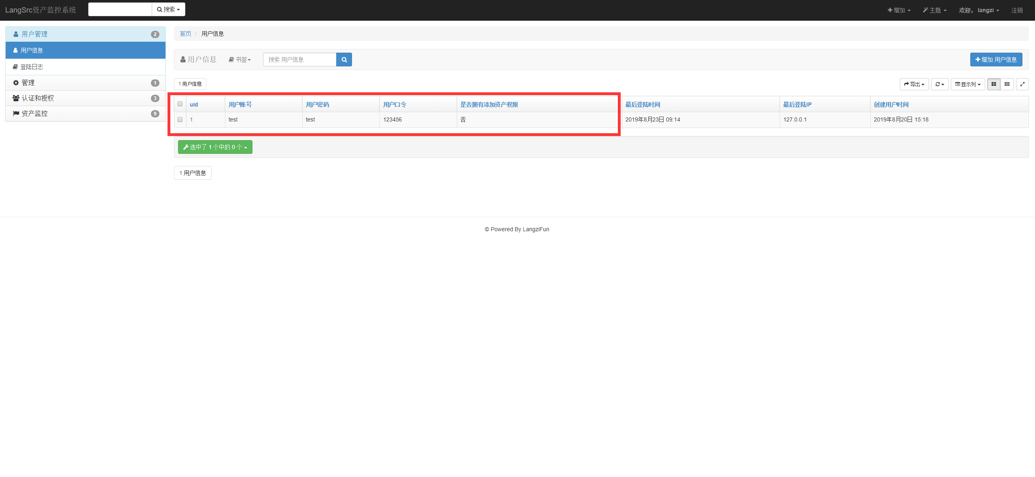This screenshot has height=477, width=1035.
Task: Click the group icon beside 认证和授权
Action: pyautogui.click(x=16, y=98)
